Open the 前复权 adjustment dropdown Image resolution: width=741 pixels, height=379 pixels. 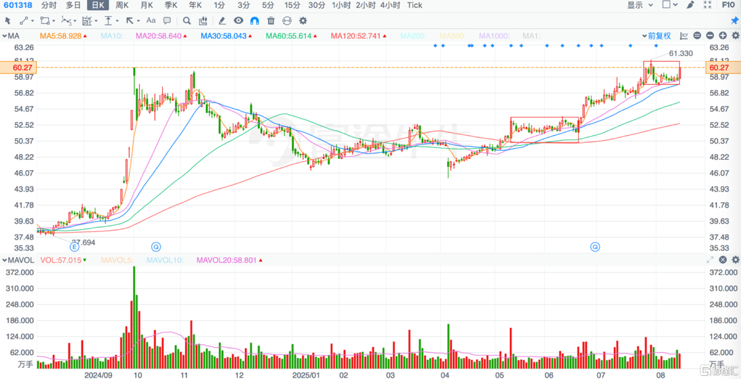pyautogui.click(x=656, y=36)
